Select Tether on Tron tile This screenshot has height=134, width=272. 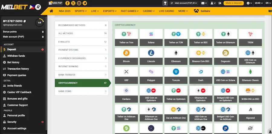pos(126,38)
